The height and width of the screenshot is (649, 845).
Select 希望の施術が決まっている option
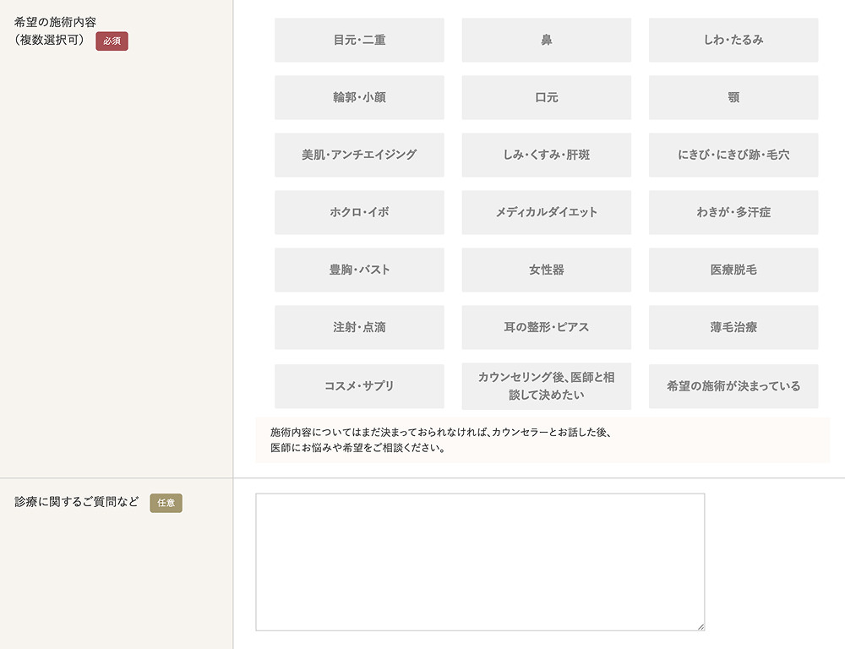733,386
